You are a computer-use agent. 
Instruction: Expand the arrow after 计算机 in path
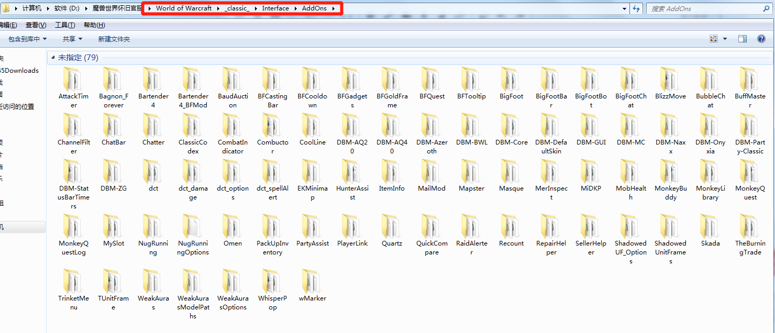[48, 8]
